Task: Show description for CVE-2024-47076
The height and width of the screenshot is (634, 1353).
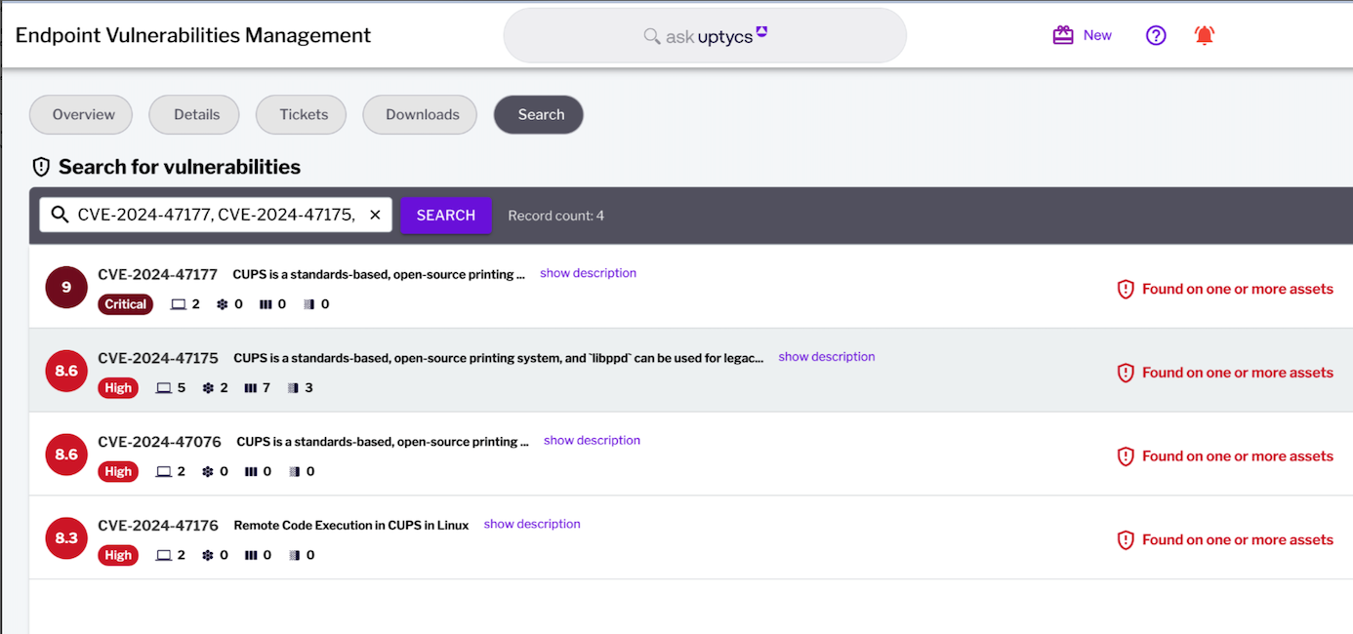Action: click(x=592, y=441)
